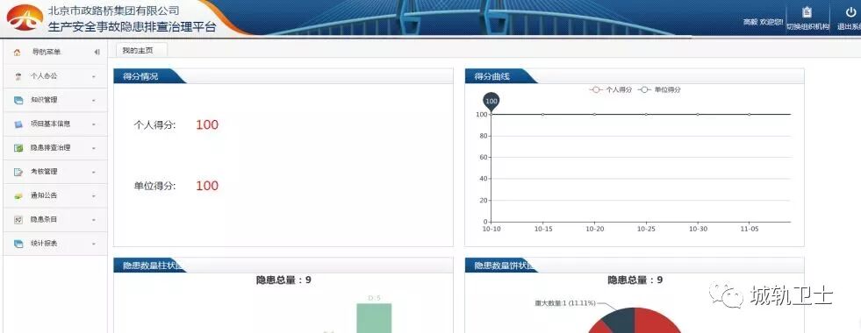Expand the 通知公告 dropdown arrow
This screenshot has width=861, height=333.
coord(94,195)
